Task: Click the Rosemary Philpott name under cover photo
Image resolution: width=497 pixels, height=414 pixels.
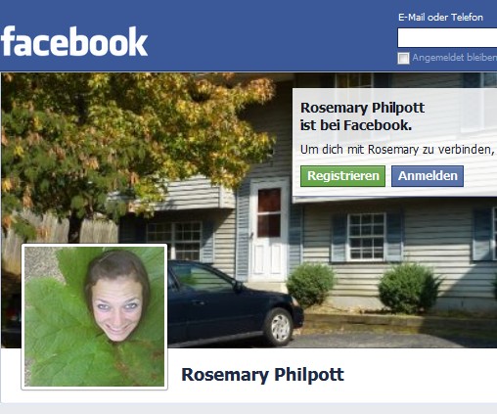Action: tap(262, 375)
